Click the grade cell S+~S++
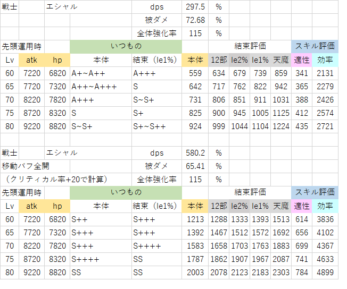Viewport: 347px width, 289px height. point(156,126)
